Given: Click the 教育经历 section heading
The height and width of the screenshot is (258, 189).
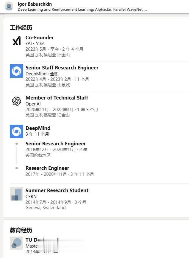Looking at the screenshot, I should click(21, 230).
